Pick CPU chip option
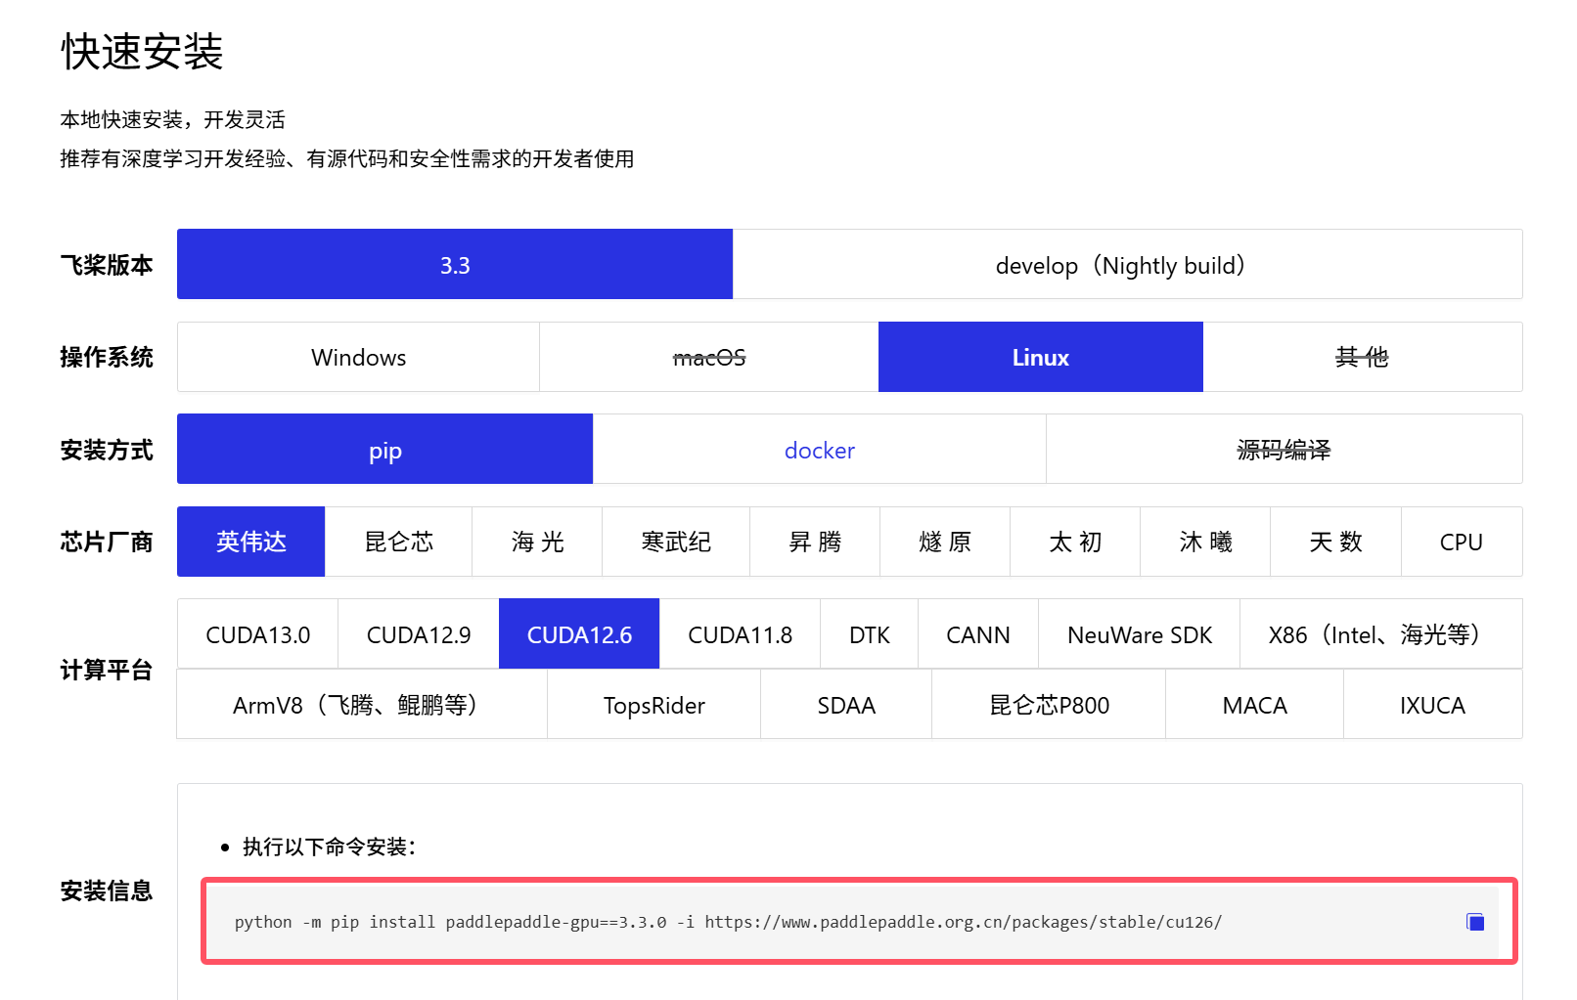 point(1462,542)
